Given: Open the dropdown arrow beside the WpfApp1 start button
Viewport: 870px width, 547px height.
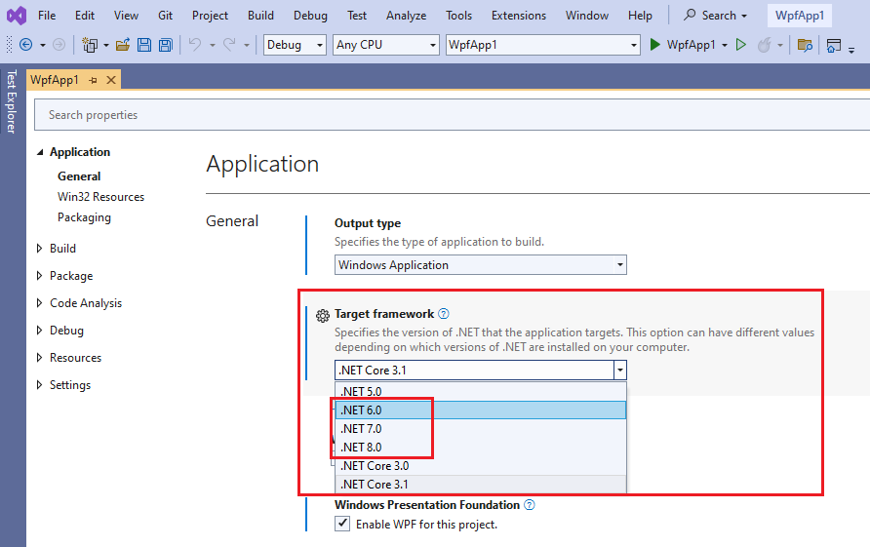Looking at the screenshot, I should point(725,45).
